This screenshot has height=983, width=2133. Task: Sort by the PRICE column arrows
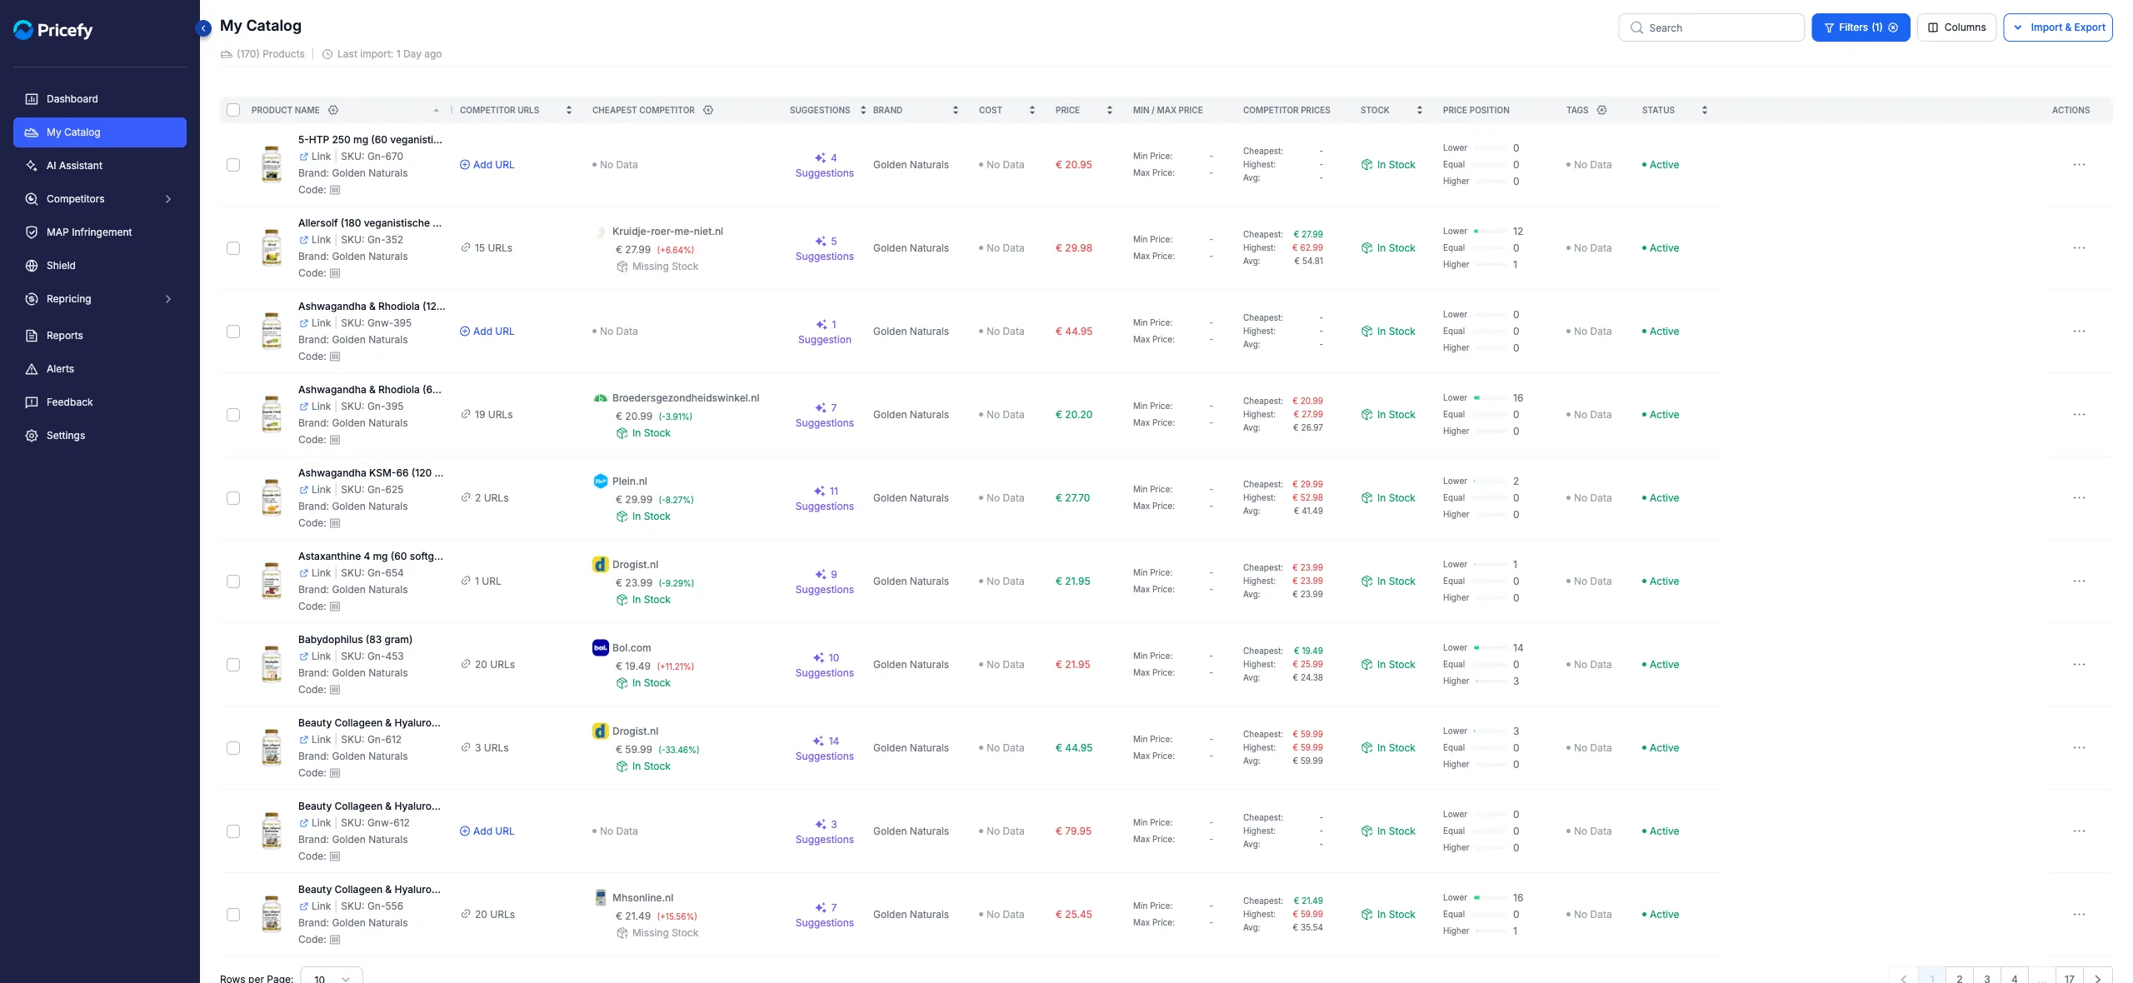tap(1110, 110)
